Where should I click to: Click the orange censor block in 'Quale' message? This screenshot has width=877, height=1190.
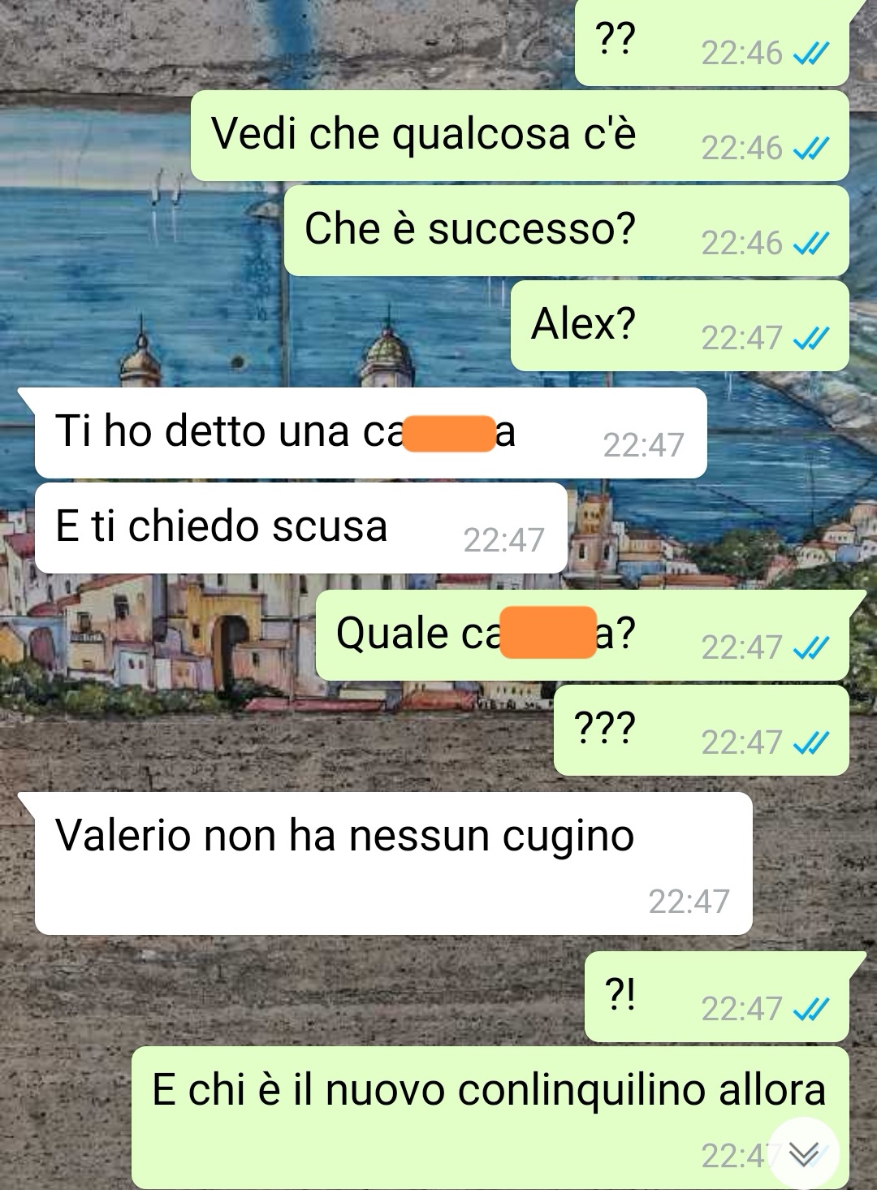tap(548, 632)
